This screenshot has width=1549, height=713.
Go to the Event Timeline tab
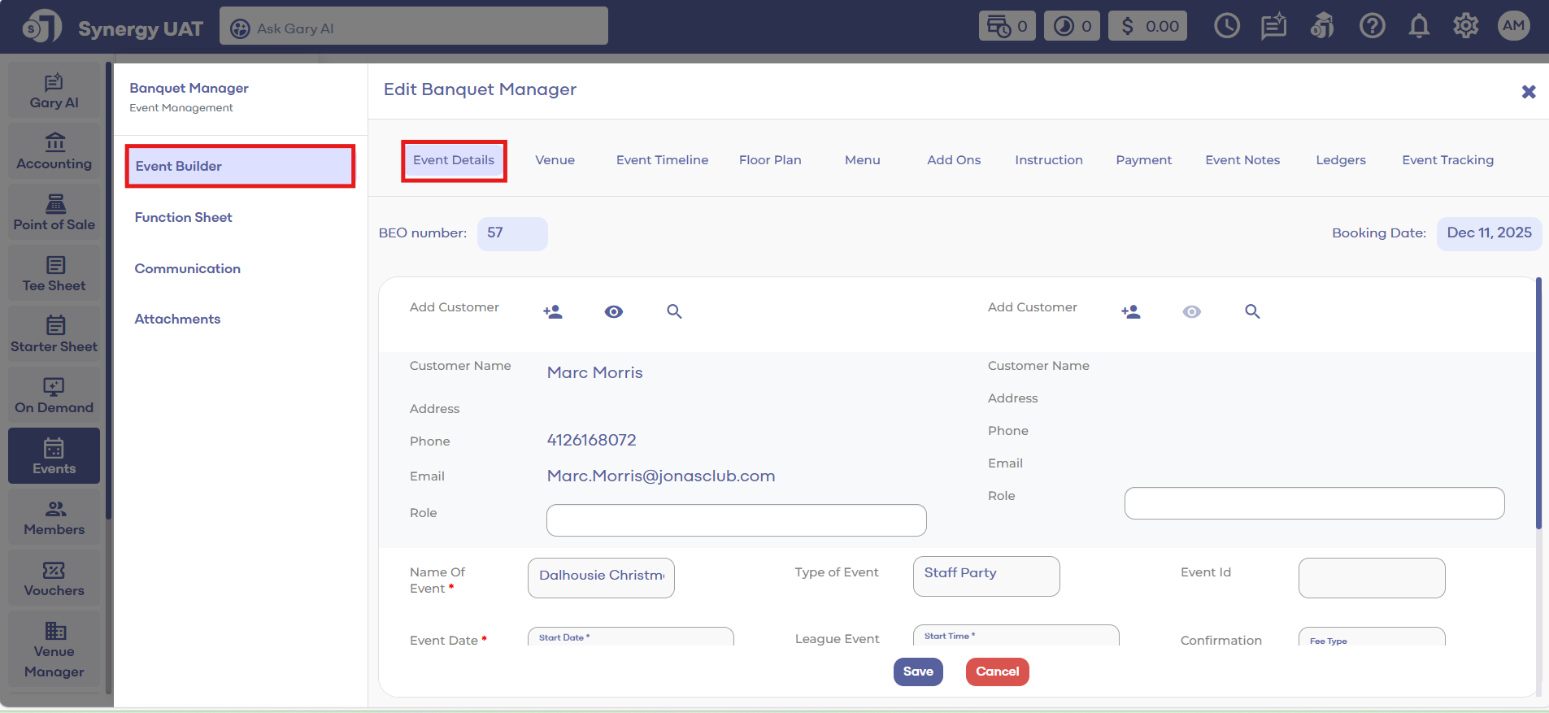coord(662,160)
